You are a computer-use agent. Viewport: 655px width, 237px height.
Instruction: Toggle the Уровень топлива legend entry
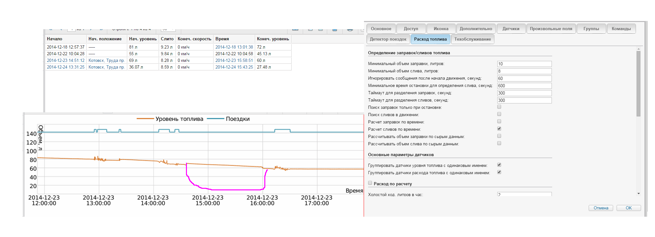click(x=170, y=119)
